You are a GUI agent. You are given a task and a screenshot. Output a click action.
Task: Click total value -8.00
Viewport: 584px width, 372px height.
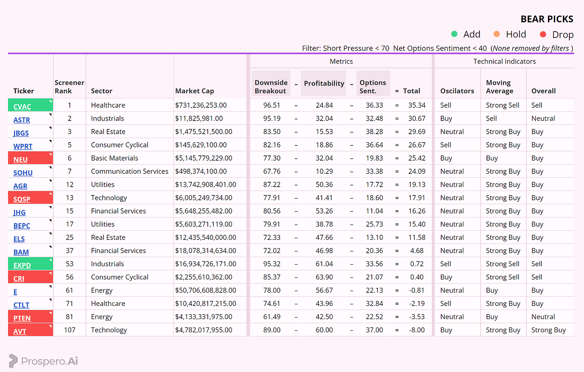click(417, 330)
